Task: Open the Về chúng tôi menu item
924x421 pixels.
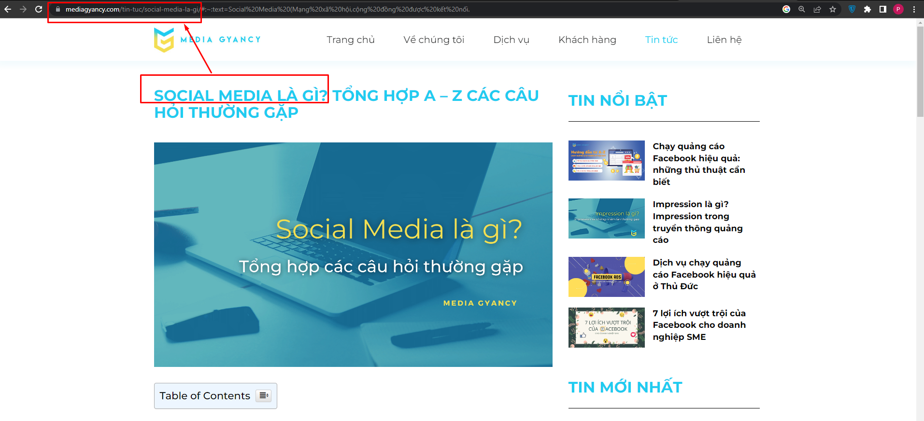Action: coord(434,40)
